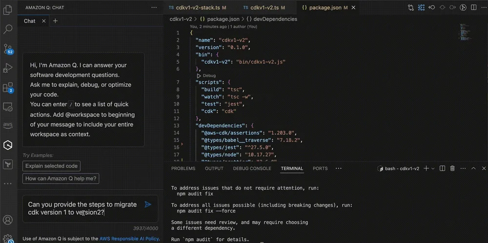Select the Chat tab in Amazon Q
The height and width of the screenshot is (243, 488).
coord(30,21)
